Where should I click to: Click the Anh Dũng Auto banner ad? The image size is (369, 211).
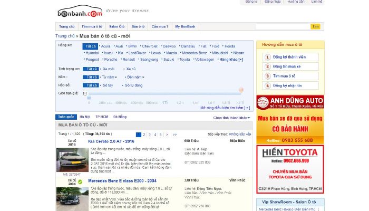pyautogui.click(x=290, y=120)
